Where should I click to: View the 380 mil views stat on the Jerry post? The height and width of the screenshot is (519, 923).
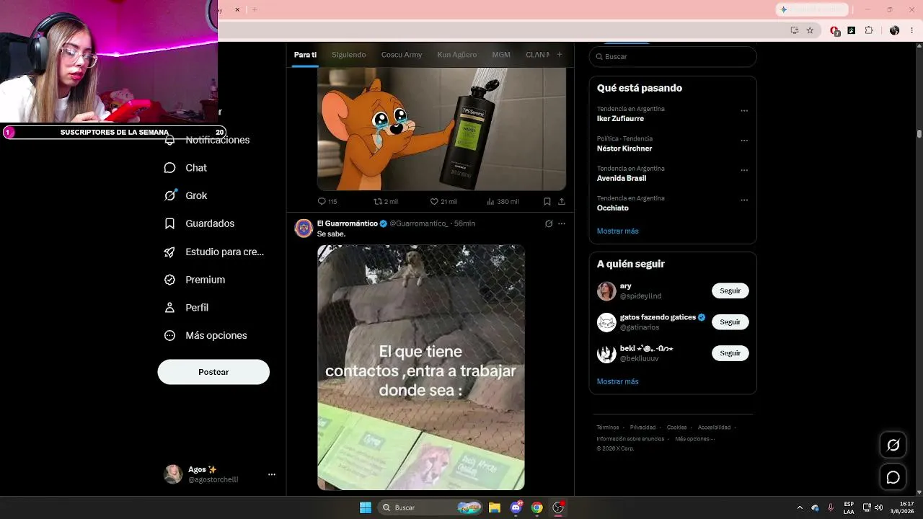[503, 202]
